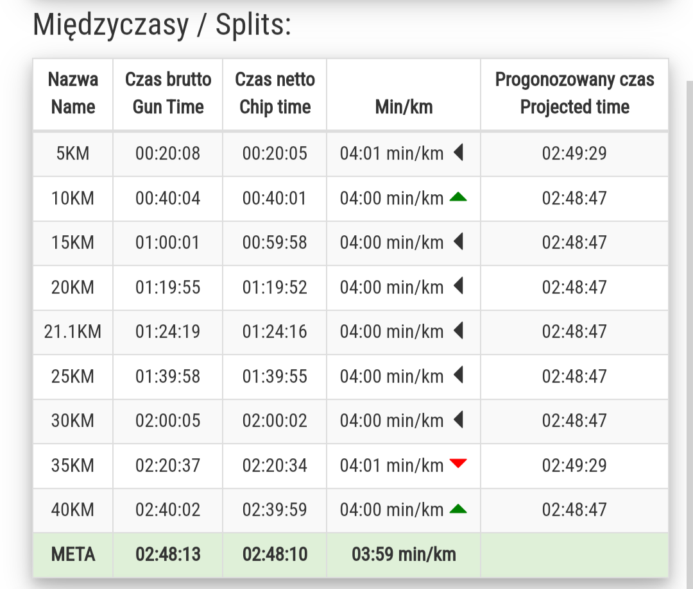Click green up arrow in 10KM row
The height and width of the screenshot is (589, 693).
[458, 197]
